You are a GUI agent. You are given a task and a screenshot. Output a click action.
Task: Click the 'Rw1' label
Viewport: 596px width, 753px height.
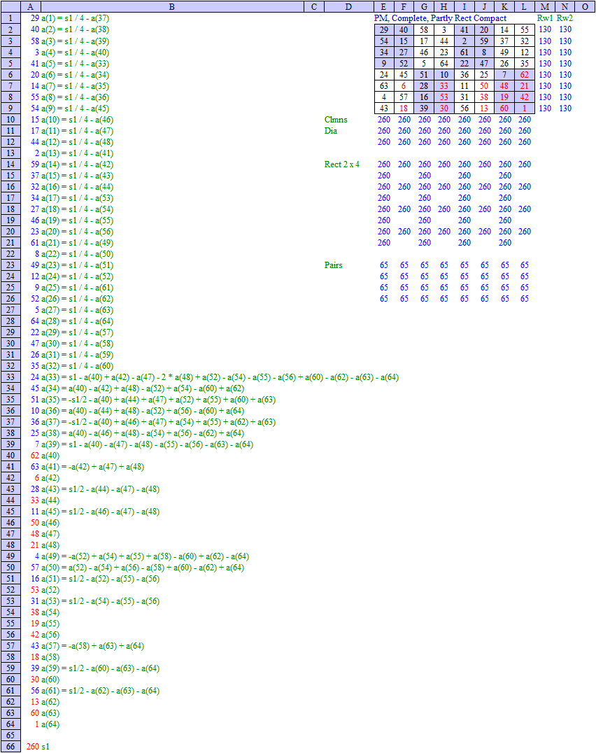[x=545, y=18]
